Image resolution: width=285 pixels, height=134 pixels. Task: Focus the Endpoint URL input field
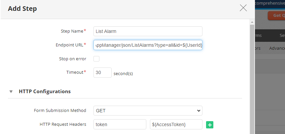tap(148, 45)
